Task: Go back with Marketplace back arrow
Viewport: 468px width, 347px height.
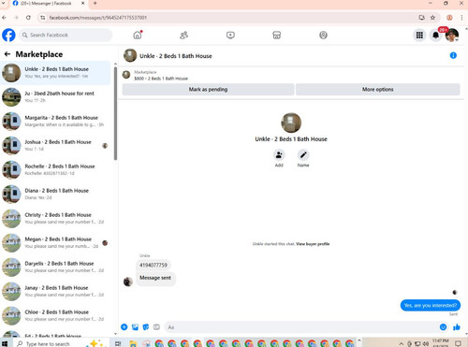Action: point(7,54)
